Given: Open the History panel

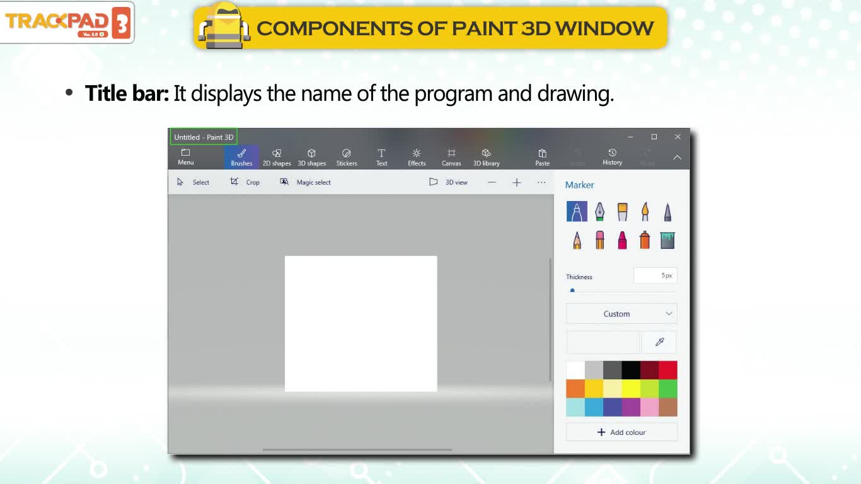Looking at the screenshot, I should click(612, 157).
